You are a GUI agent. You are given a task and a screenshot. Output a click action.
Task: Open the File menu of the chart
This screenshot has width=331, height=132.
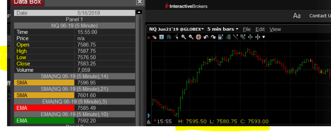tap(246, 29)
